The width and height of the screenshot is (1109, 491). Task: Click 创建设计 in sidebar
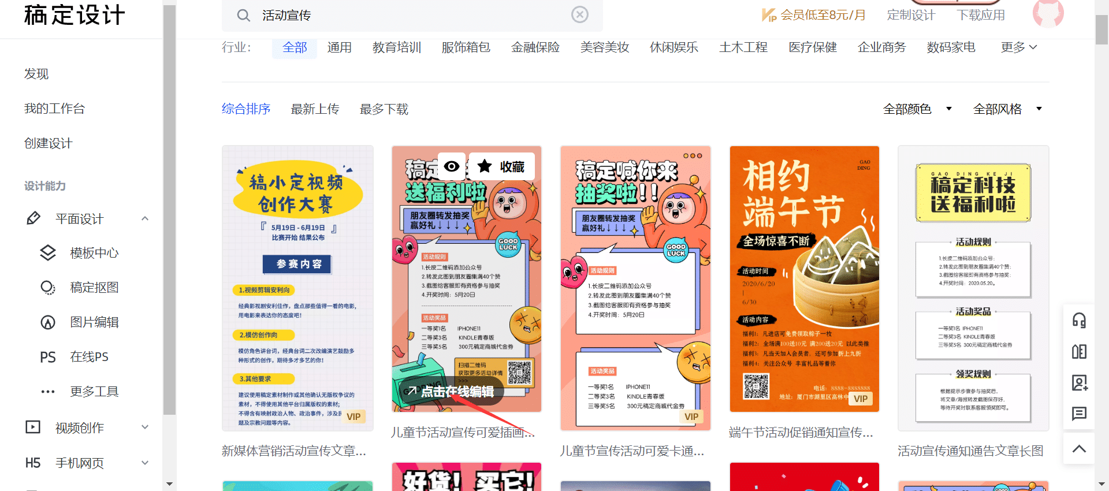tap(48, 143)
